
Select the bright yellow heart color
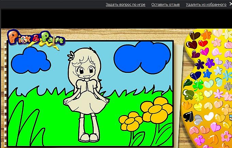[x=198, y=107]
